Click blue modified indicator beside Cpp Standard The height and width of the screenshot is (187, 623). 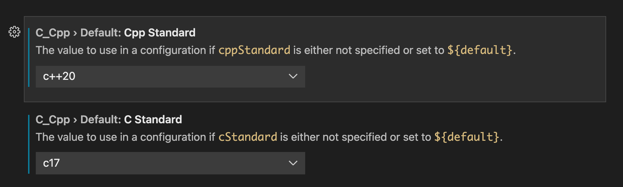coord(29,57)
